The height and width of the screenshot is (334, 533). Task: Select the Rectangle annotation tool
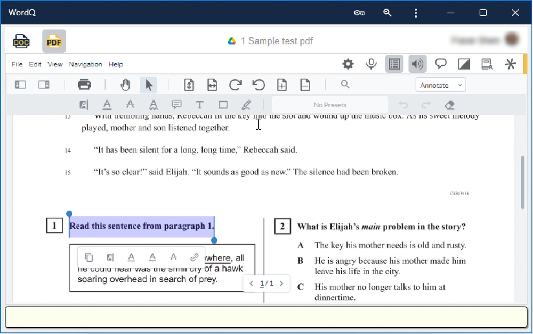pyautogui.click(x=223, y=105)
